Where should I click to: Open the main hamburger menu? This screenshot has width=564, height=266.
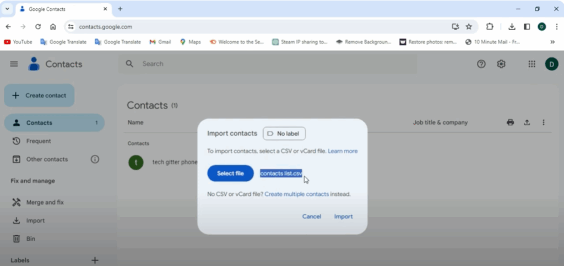pyautogui.click(x=14, y=64)
